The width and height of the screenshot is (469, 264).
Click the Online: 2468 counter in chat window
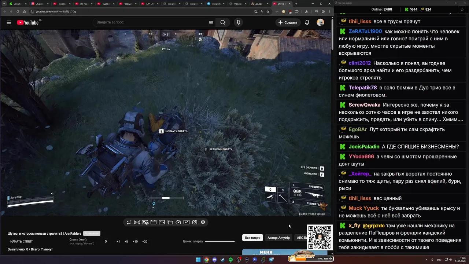point(382,9)
